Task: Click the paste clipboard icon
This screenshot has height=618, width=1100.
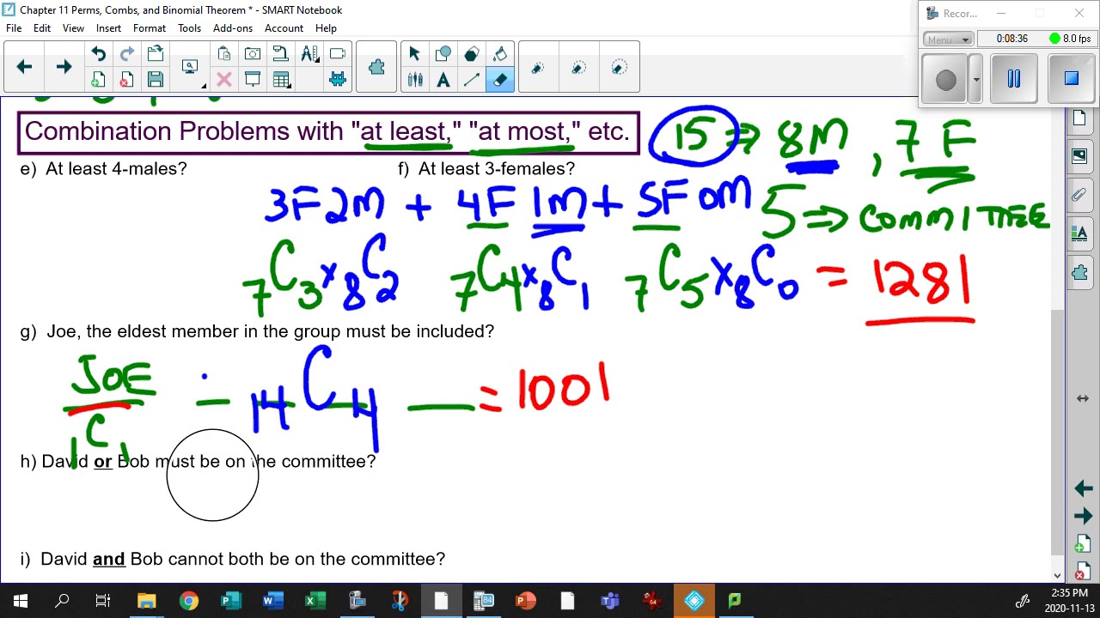Action: pos(223,55)
